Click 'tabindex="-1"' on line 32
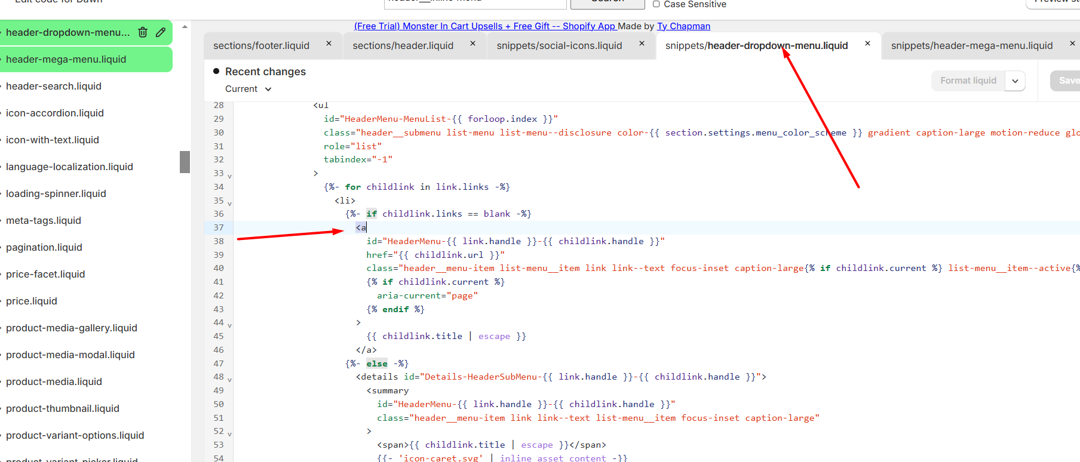Viewport: 1080px width, 462px height. tap(358, 159)
